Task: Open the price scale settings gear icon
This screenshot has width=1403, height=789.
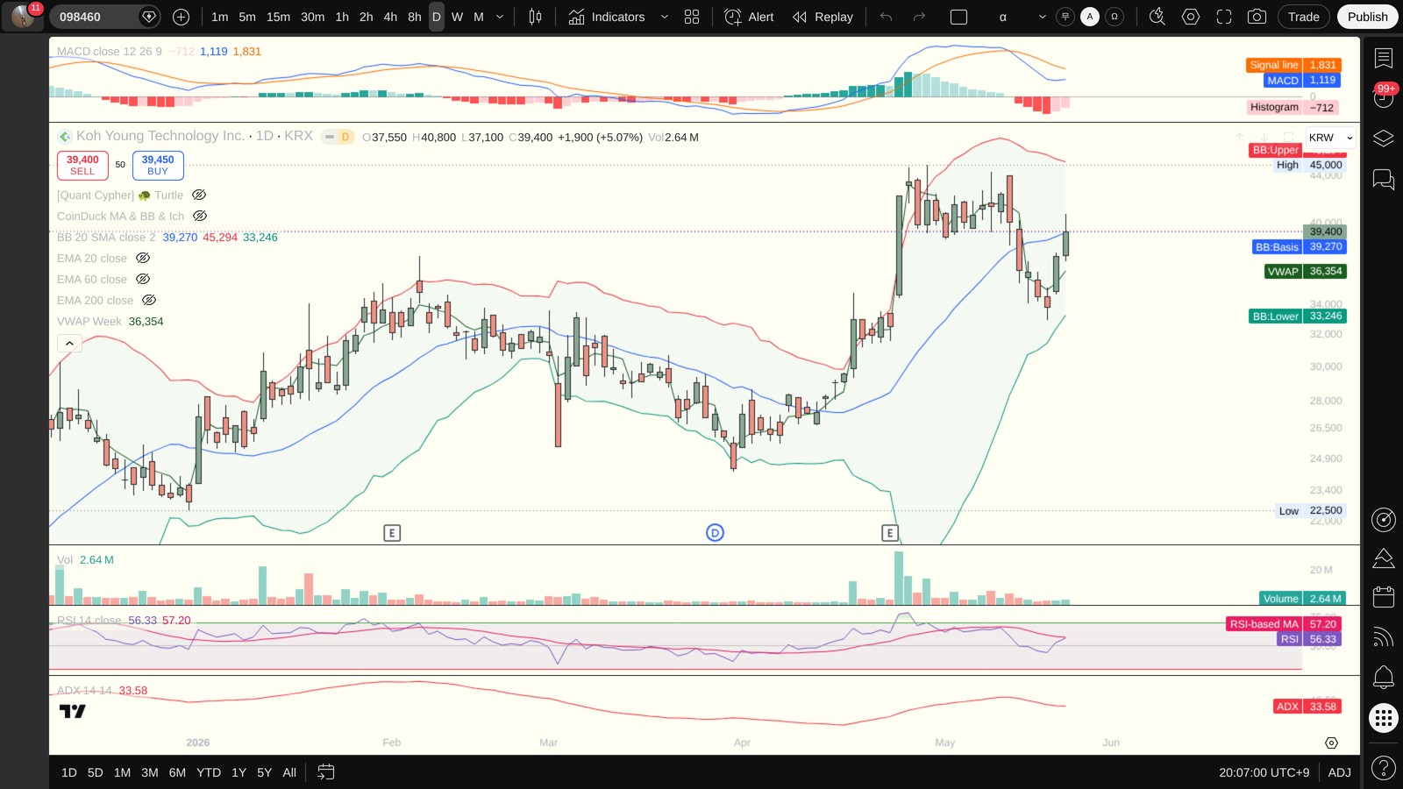Action: click(x=1331, y=743)
